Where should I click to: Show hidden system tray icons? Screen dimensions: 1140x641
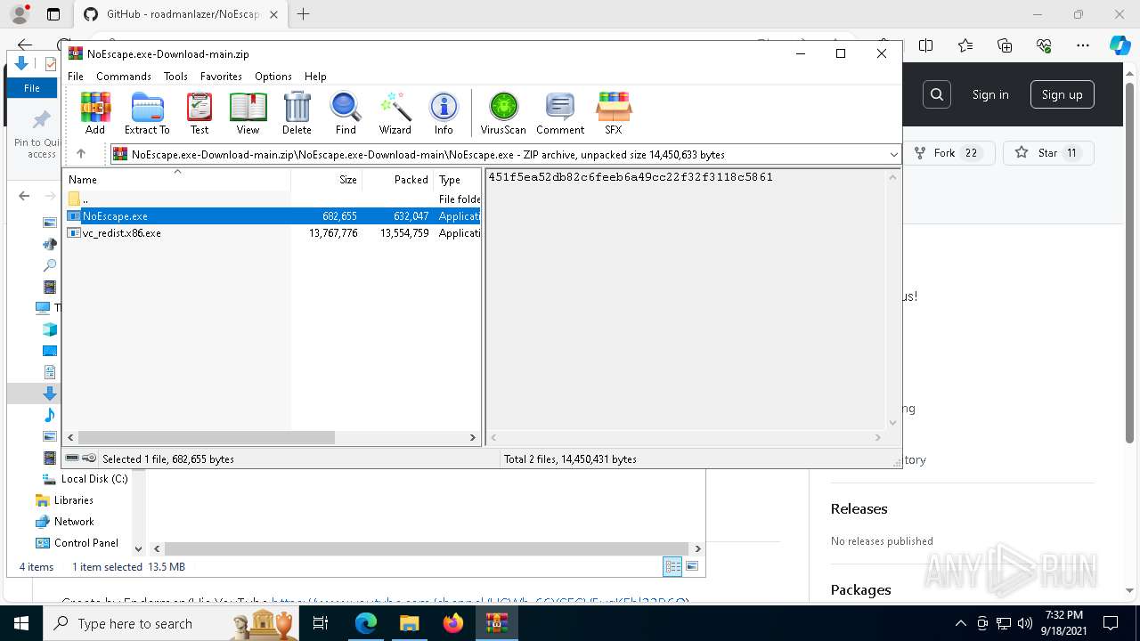click(960, 623)
